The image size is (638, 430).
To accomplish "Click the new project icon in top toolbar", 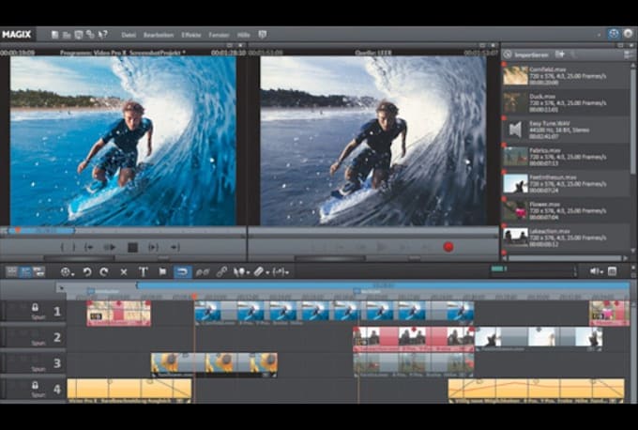I will coord(55,35).
